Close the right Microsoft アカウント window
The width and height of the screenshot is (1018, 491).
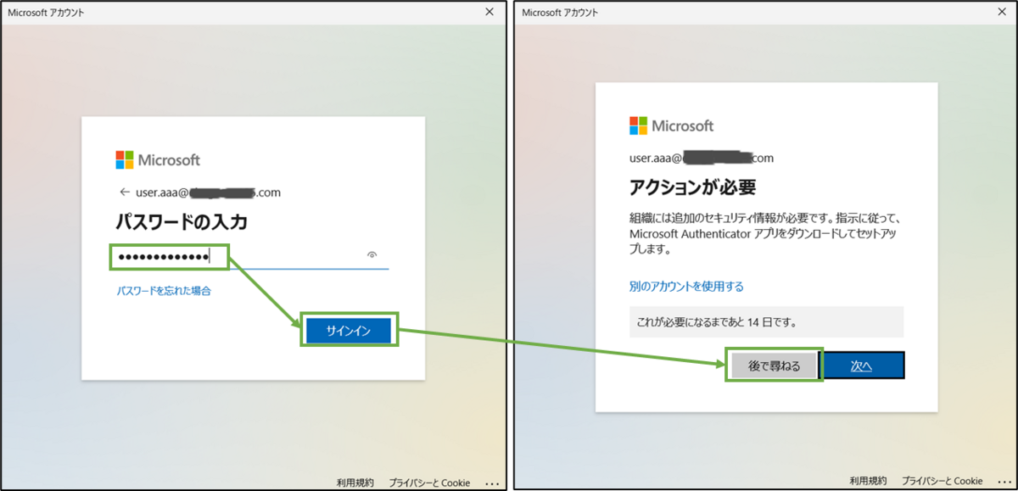pos(1003,12)
